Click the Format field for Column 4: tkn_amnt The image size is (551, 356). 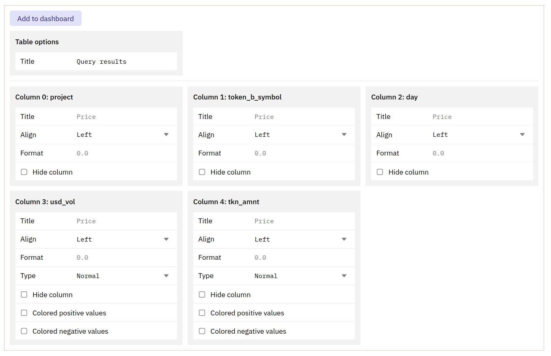pos(300,257)
